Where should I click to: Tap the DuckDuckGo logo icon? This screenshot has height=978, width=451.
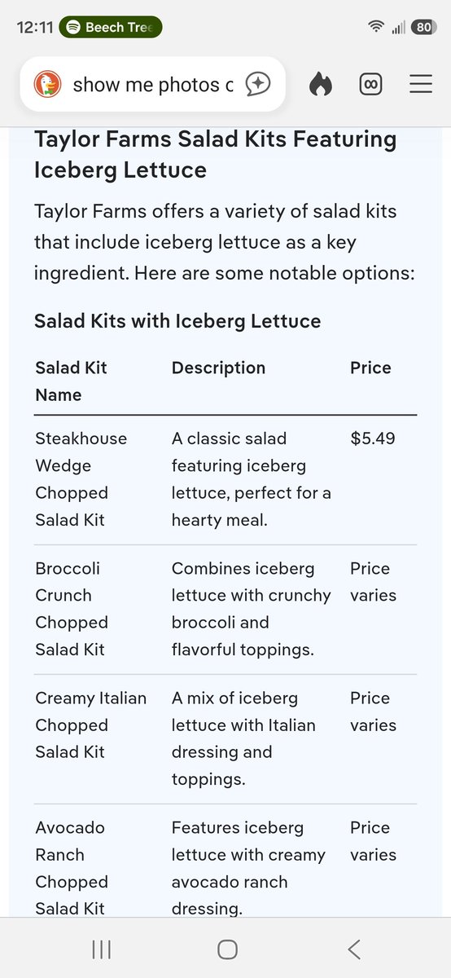pyautogui.click(x=47, y=84)
